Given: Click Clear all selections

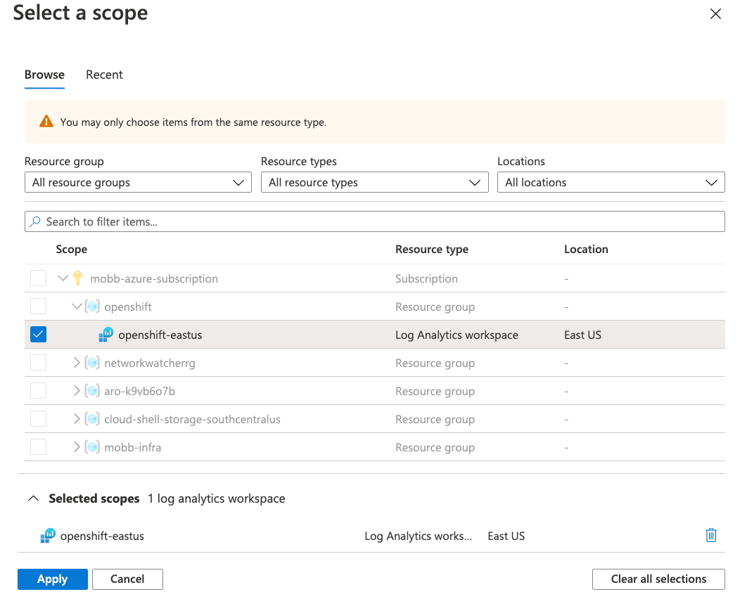Looking at the screenshot, I should 658,579.
